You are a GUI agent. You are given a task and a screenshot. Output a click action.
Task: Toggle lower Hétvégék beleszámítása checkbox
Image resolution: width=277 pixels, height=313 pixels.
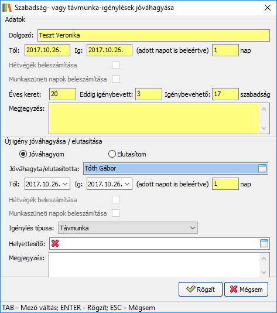pyautogui.click(x=116, y=200)
